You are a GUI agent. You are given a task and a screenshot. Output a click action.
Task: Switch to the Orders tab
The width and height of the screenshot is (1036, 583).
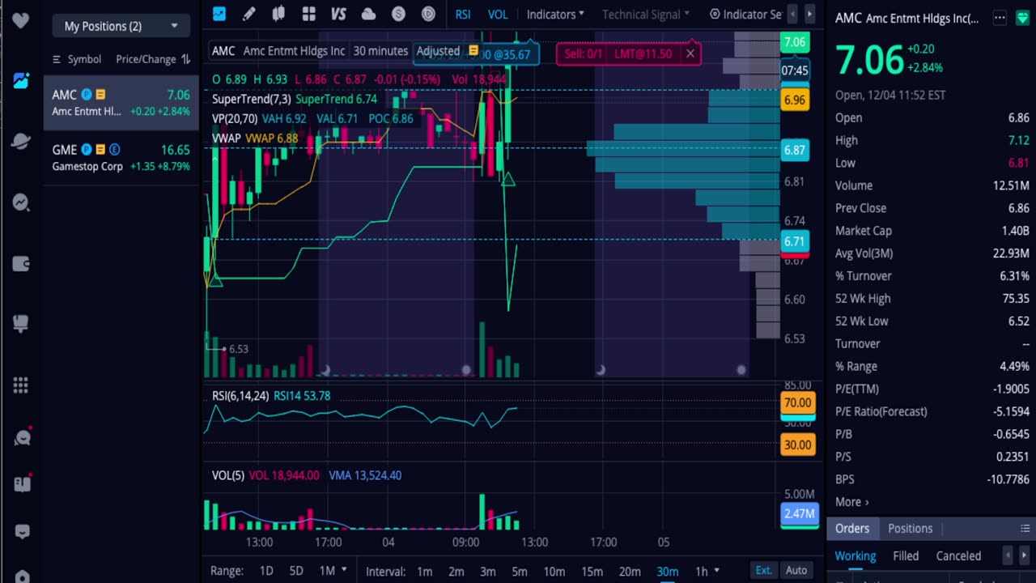coord(852,528)
